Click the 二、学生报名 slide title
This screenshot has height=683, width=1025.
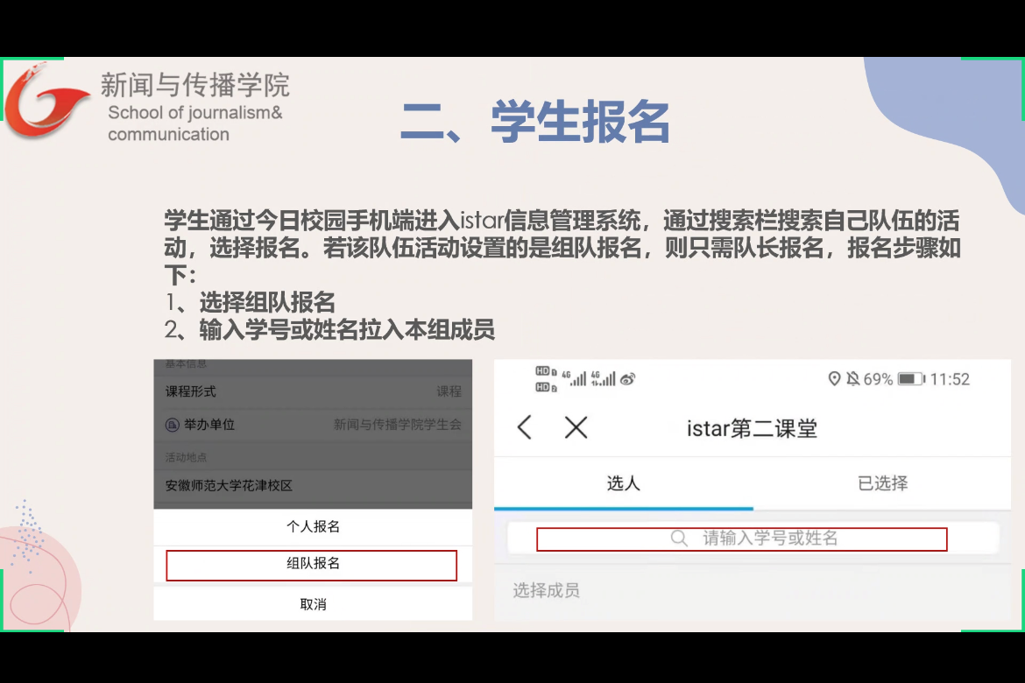(x=535, y=122)
